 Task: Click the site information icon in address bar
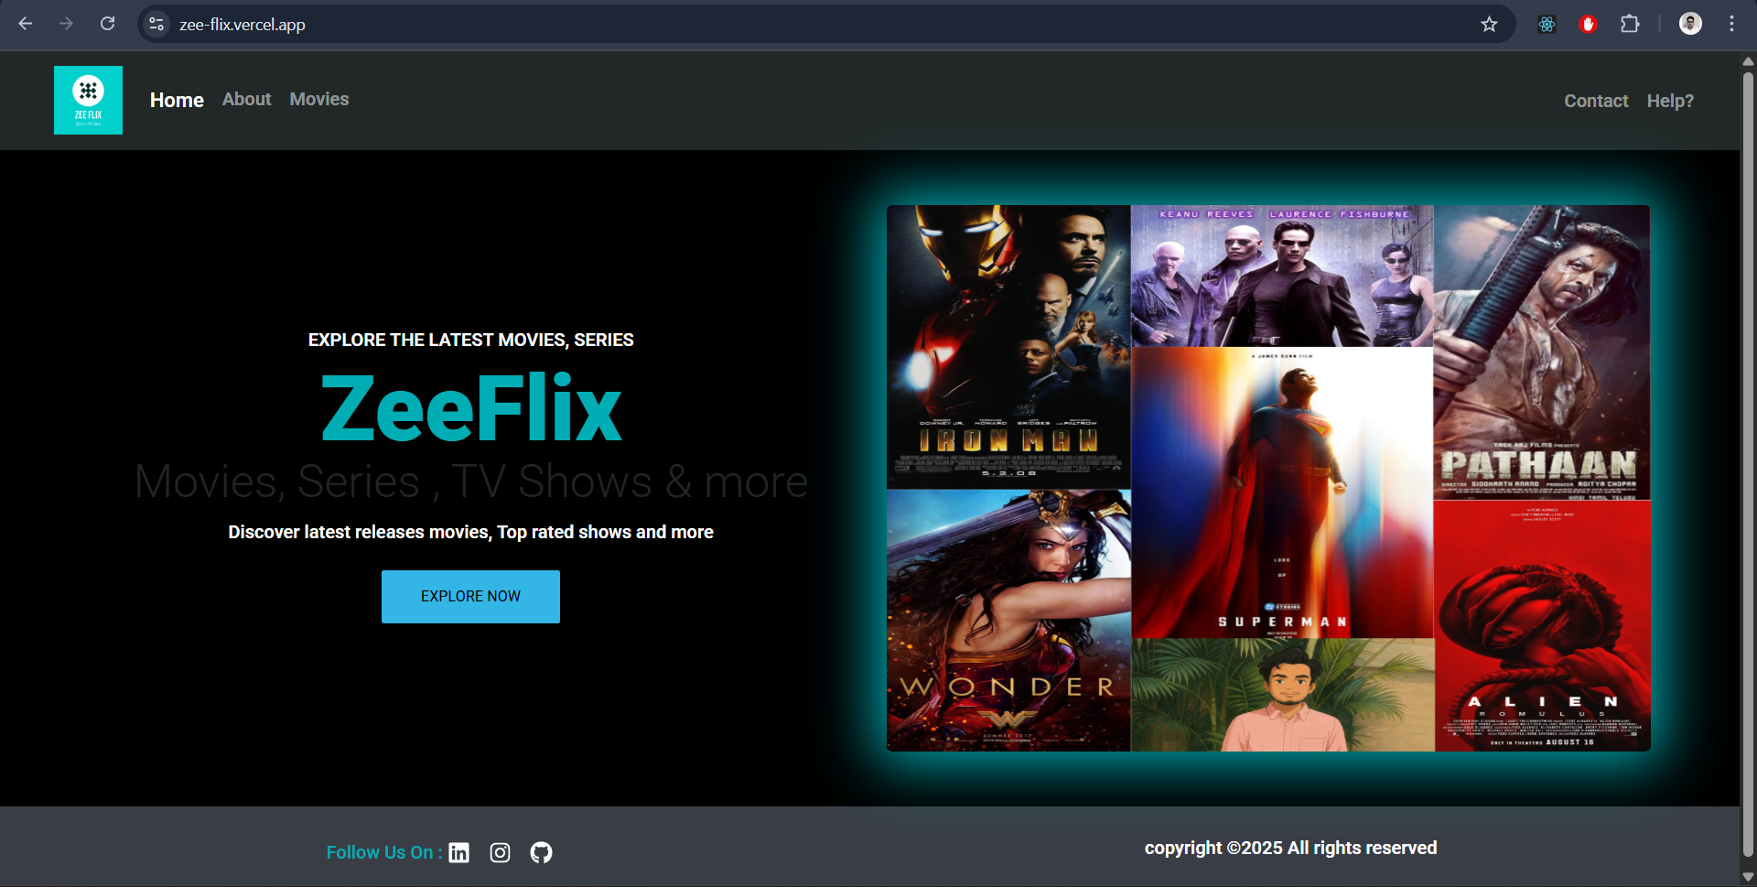pos(156,25)
